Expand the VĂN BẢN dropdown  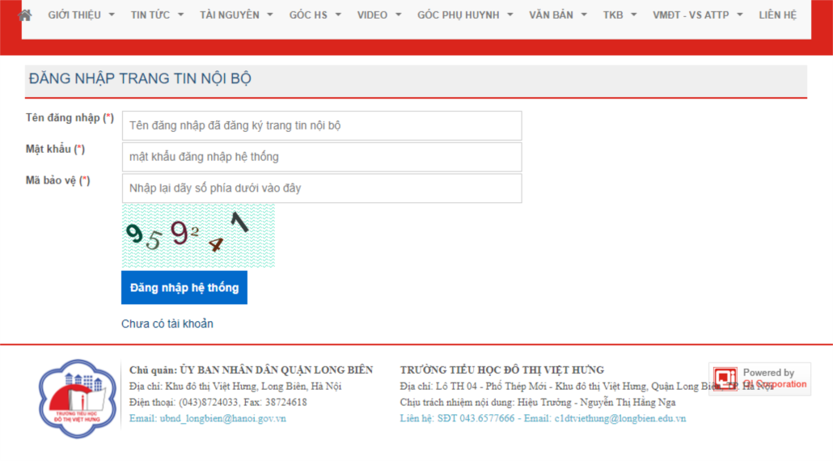557,15
